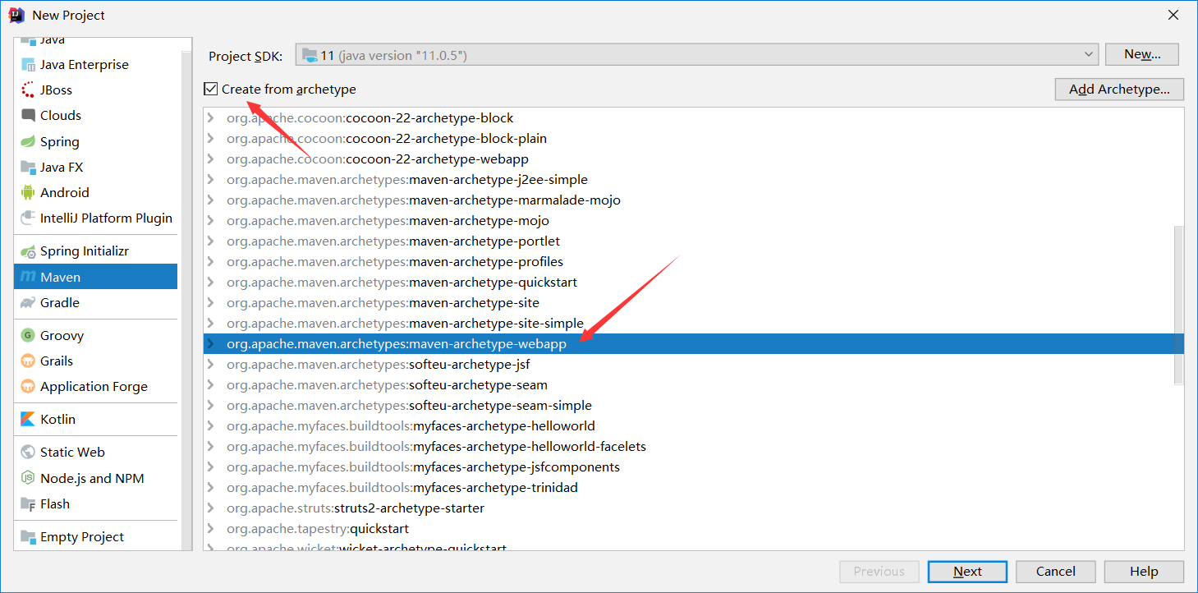Viewport: 1198px width, 593px height.
Task: Expand maven-archetype-j2ee-simple node
Action: (x=211, y=180)
